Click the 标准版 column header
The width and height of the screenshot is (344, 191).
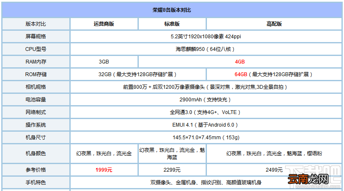pos(172,24)
